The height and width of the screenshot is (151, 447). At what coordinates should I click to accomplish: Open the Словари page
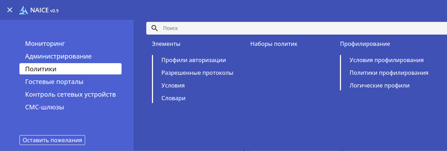click(173, 98)
